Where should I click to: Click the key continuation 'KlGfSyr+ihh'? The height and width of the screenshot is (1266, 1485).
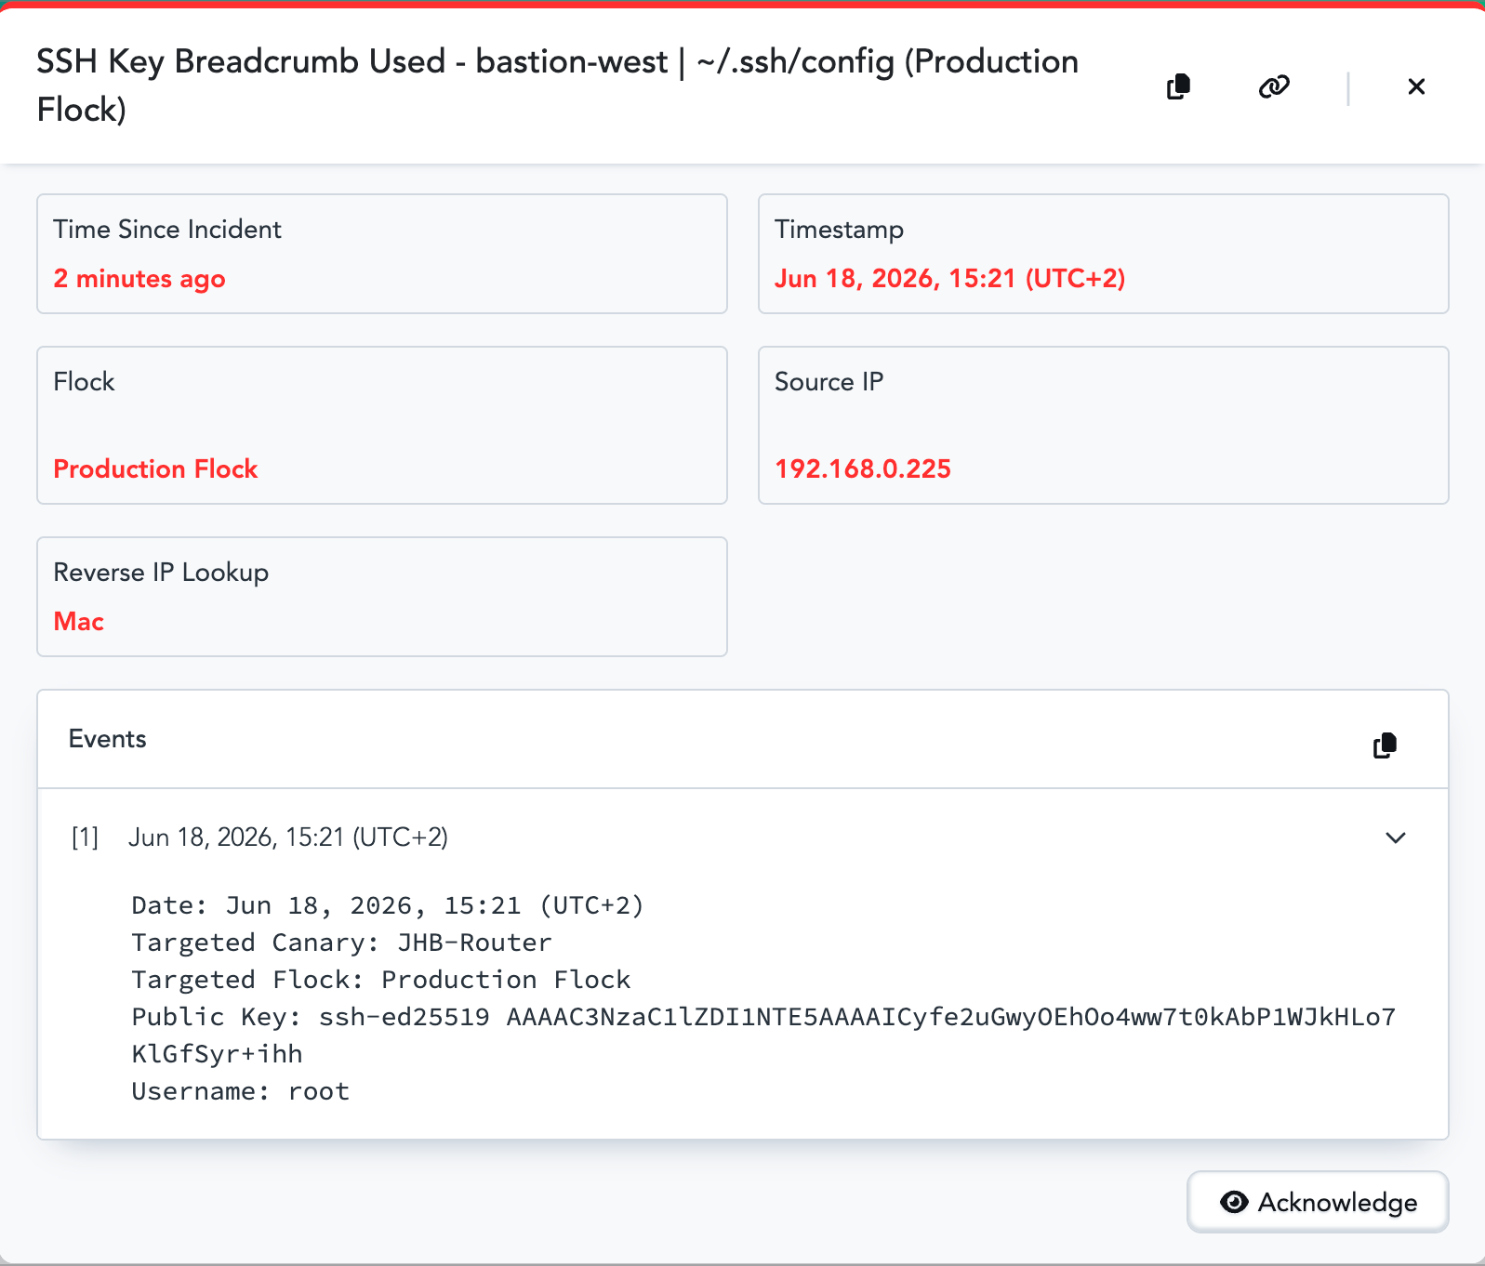click(x=218, y=1054)
